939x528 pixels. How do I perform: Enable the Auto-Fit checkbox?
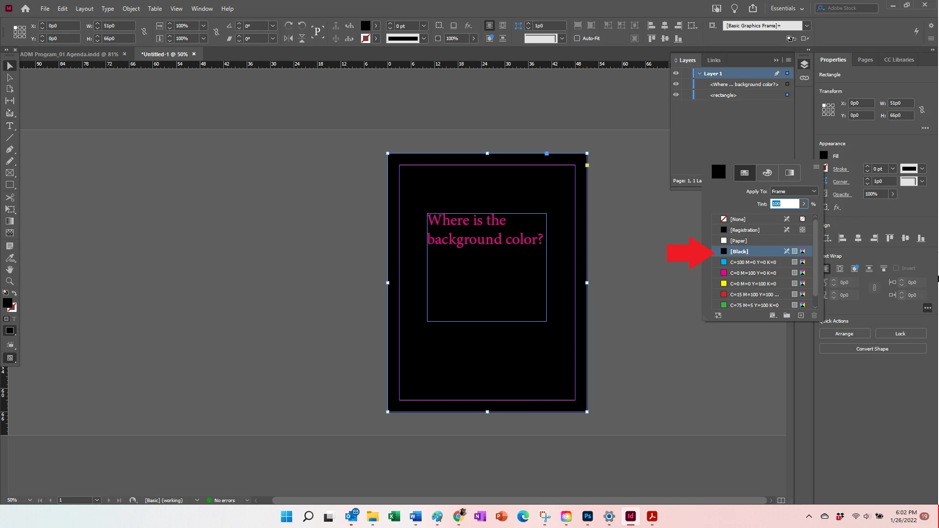click(577, 38)
